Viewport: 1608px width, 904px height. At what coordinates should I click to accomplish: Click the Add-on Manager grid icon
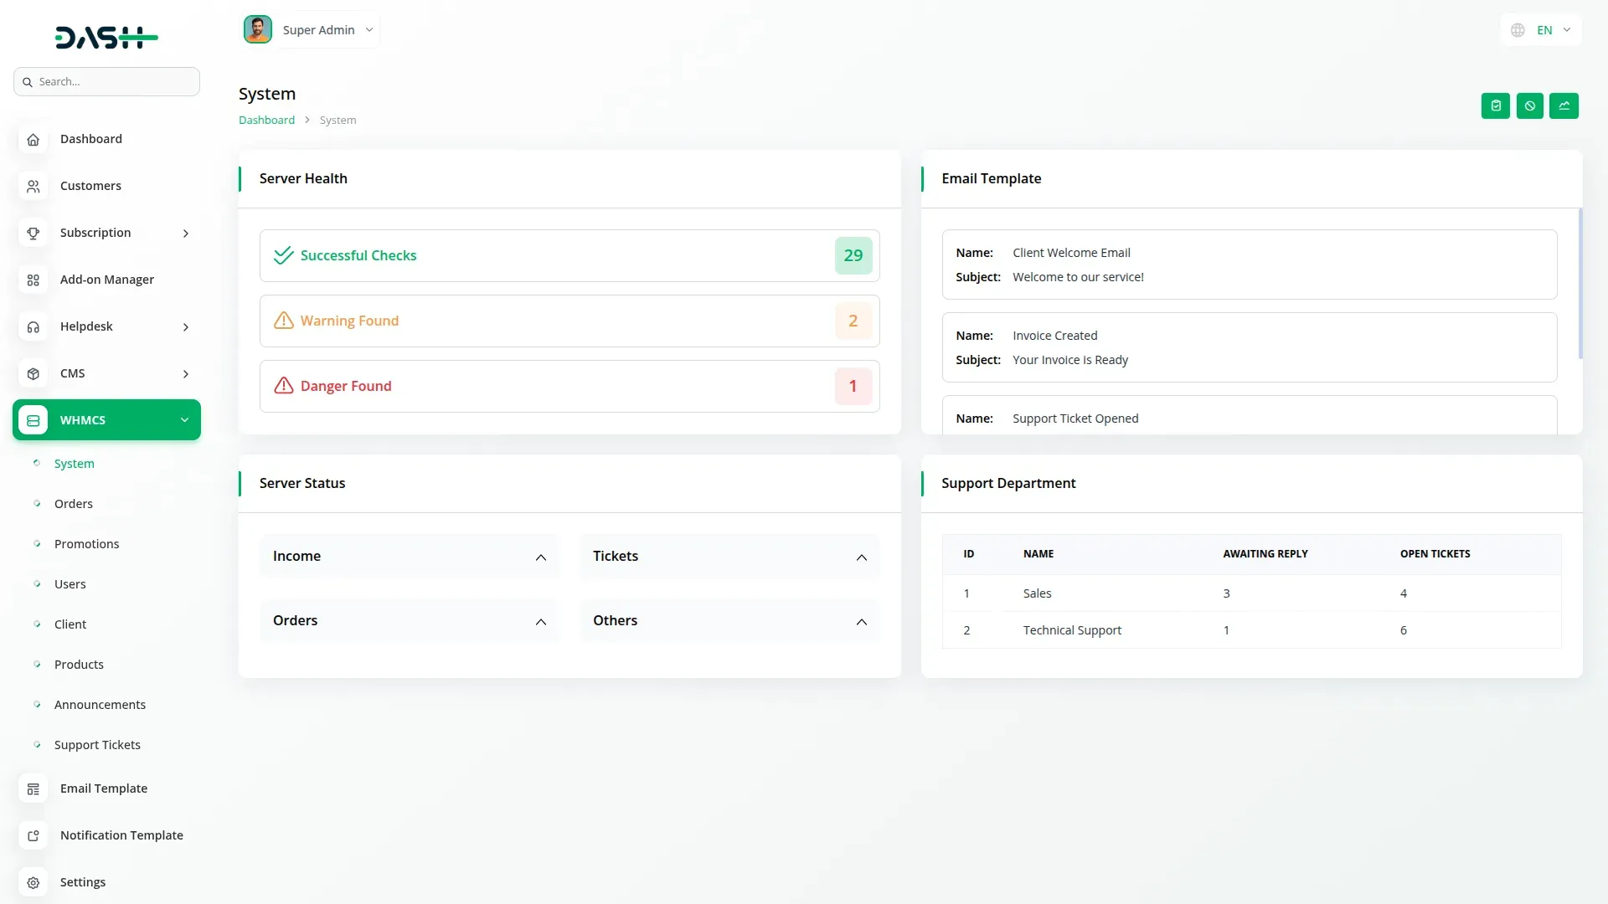pos(33,280)
